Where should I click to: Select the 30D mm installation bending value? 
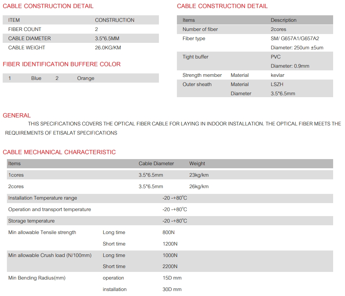coord(172,289)
